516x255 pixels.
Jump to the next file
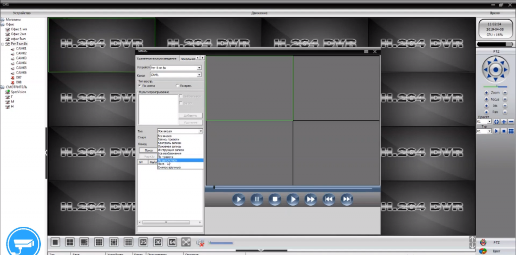[x=347, y=199]
